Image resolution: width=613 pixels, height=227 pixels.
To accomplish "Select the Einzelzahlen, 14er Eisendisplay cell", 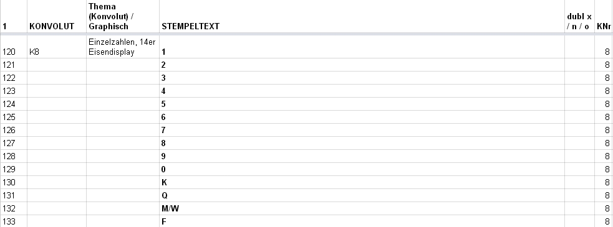I will point(123,47).
